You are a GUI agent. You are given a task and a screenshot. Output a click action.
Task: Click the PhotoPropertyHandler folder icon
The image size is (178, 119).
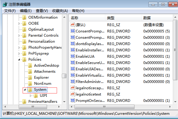pos(24,47)
